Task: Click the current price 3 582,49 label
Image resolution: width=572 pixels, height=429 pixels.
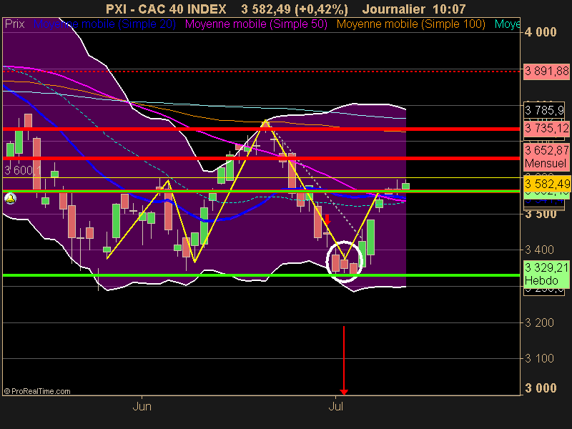Action: [x=546, y=184]
